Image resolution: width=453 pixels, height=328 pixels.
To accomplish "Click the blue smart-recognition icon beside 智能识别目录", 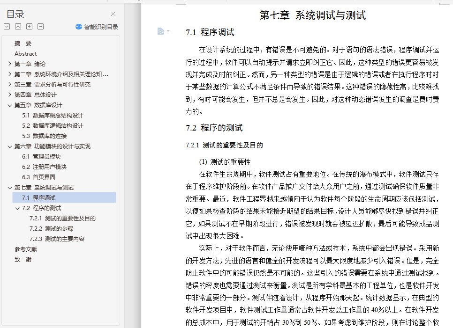I will [79, 27].
